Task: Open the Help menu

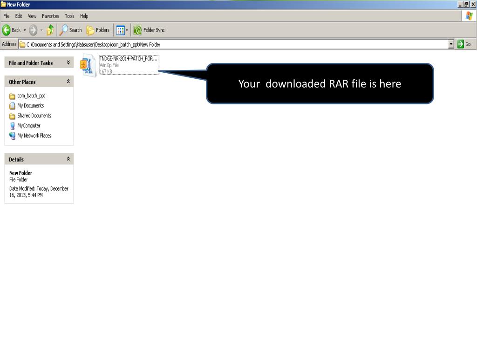Action: click(x=84, y=16)
